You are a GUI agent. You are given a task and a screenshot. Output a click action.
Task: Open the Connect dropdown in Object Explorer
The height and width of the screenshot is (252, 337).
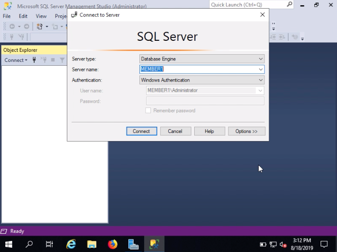point(16,60)
